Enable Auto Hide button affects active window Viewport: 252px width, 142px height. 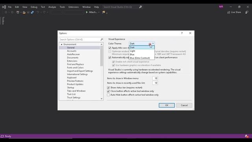coord(108,95)
